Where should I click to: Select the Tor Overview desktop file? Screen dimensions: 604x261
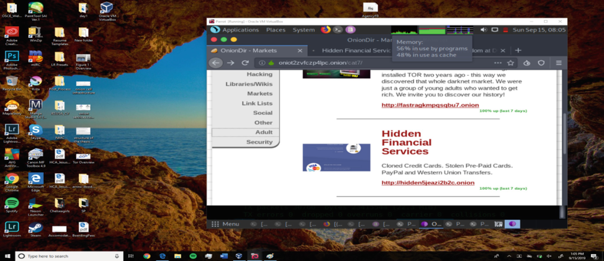(83, 157)
